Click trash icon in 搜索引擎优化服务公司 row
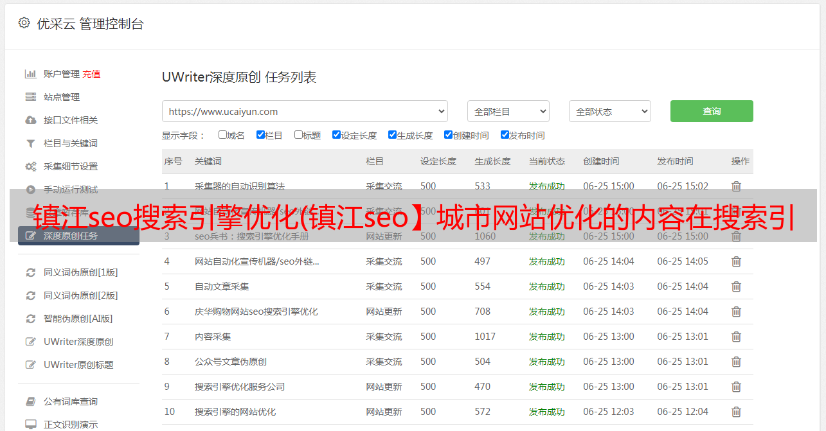826x431 pixels. click(x=736, y=387)
